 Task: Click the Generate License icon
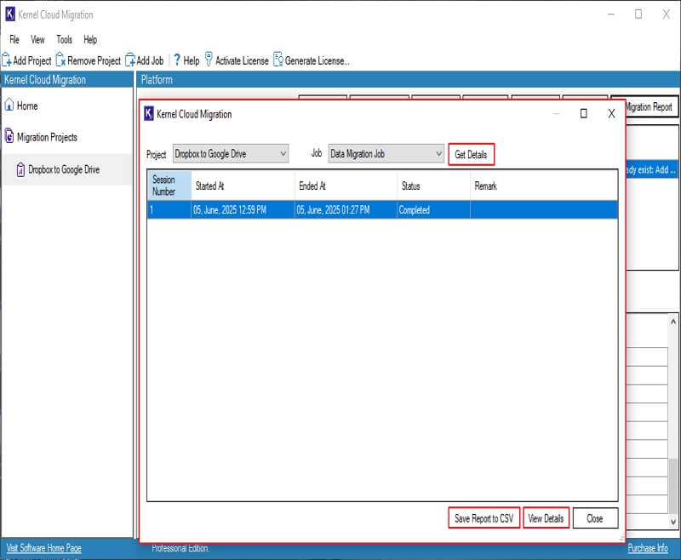point(279,60)
